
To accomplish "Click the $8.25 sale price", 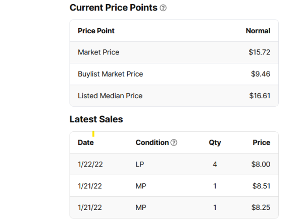I will 261,207.
